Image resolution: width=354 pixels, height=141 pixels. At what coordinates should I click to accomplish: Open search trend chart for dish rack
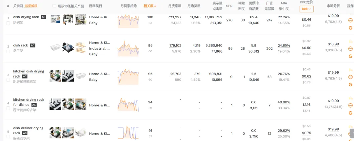(128, 48)
